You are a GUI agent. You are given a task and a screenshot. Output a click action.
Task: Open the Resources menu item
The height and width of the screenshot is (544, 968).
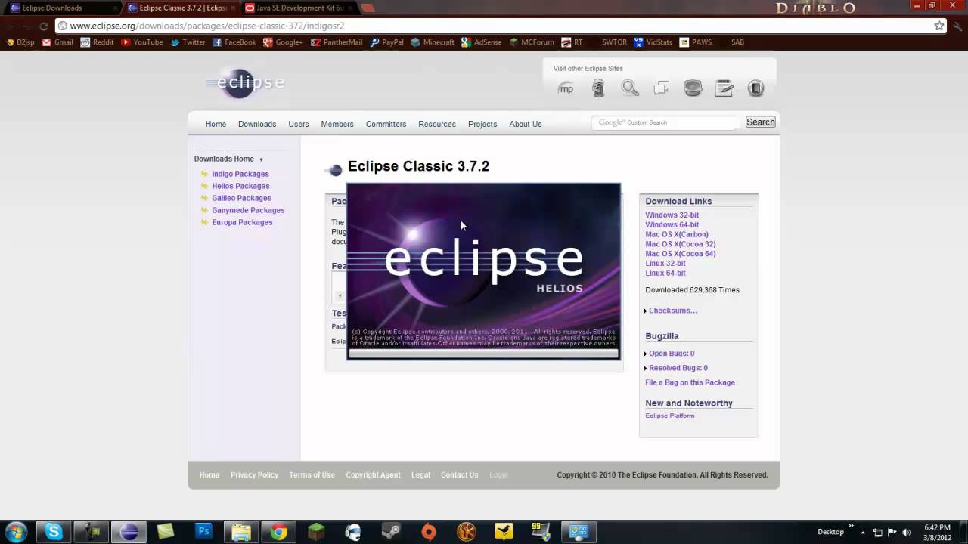coord(437,124)
